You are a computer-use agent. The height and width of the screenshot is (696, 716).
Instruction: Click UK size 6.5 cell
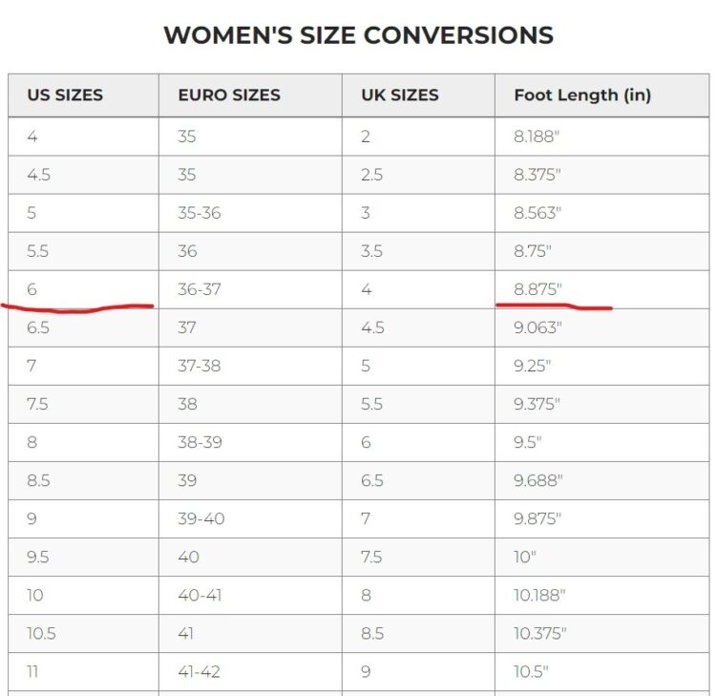coord(372,480)
